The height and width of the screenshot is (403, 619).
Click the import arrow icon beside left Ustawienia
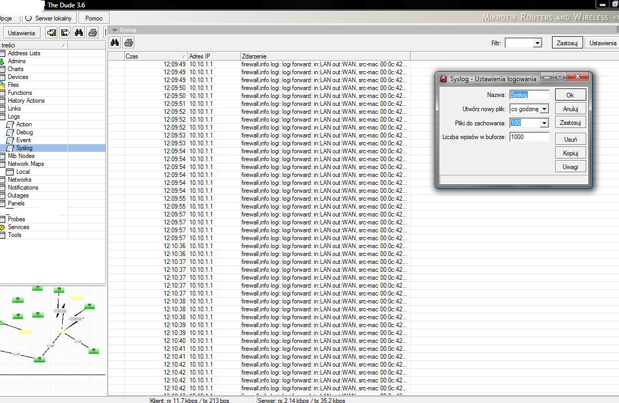(51, 33)
